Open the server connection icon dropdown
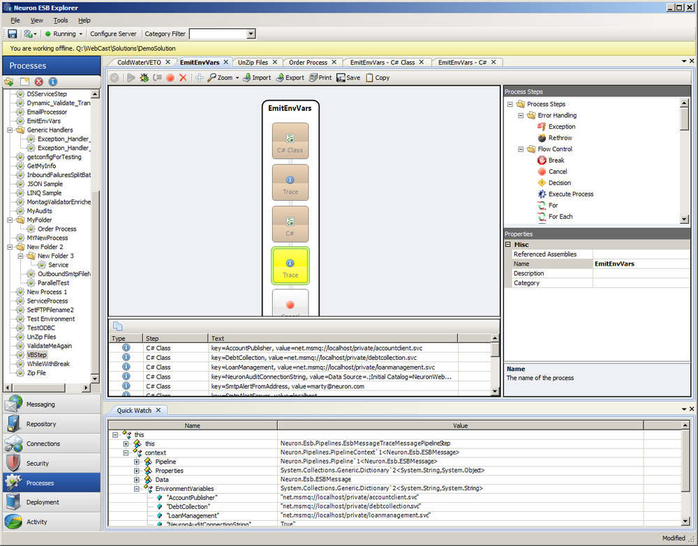The width and height of the screenshot is (698, 546). [30, 33]
